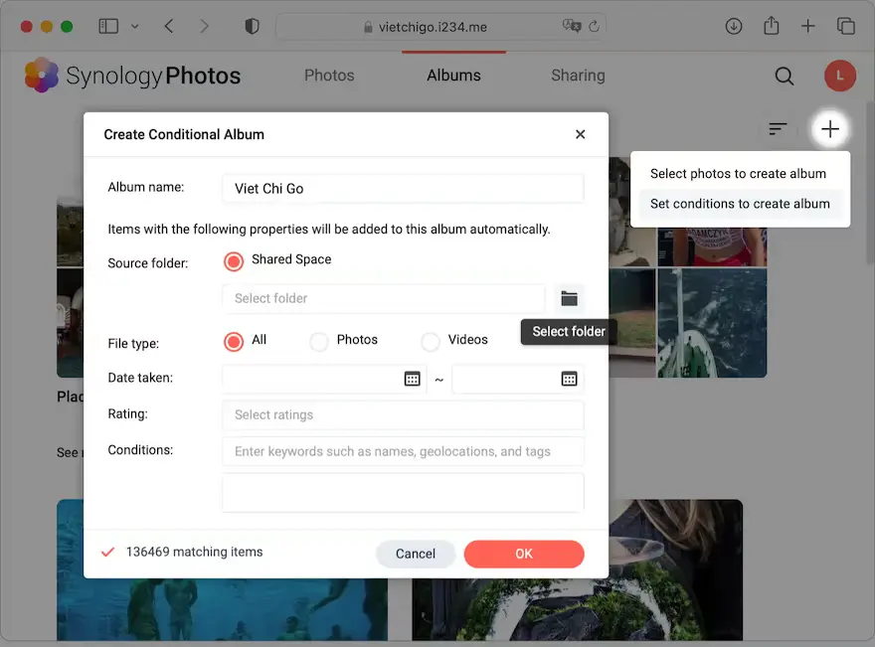Open the Select folder dropdown field

[384, 298]
